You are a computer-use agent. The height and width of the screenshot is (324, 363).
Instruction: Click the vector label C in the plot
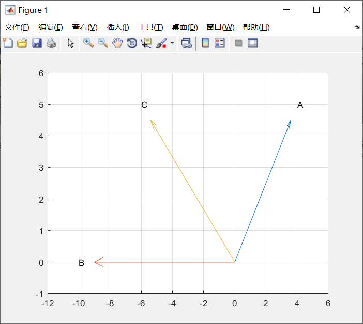tap(144, 105)
